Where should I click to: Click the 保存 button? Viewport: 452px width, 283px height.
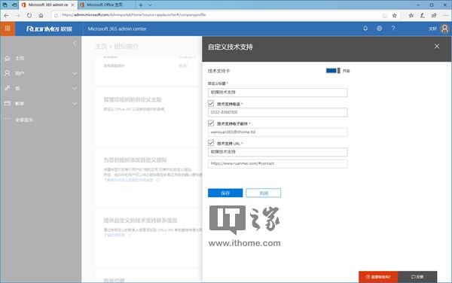[225, 193]
